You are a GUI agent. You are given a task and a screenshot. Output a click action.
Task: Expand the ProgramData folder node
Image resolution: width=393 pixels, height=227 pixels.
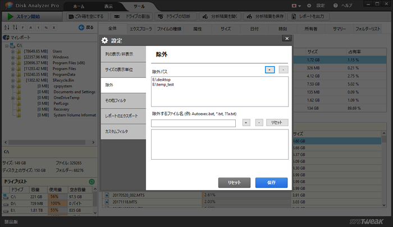click(13, 75)
